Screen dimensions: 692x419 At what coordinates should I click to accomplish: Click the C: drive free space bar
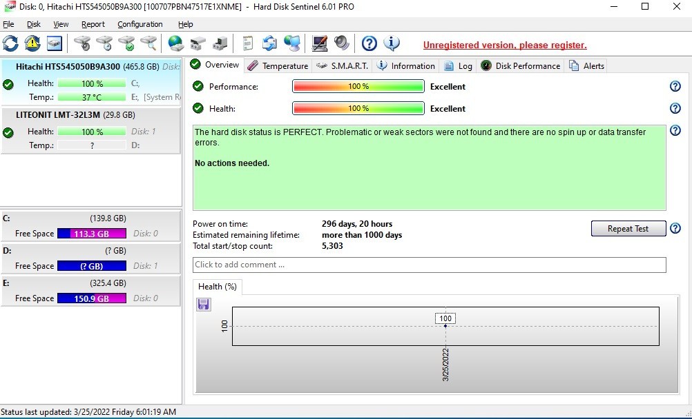point(91,234)
